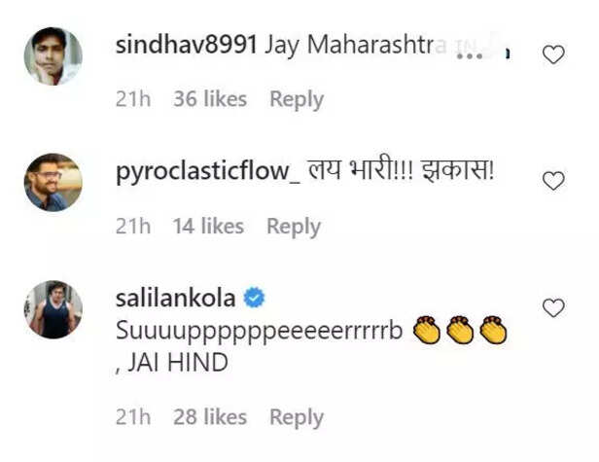
Task: Open the pyroclasticflow_ username link
Action: point(208,171)
